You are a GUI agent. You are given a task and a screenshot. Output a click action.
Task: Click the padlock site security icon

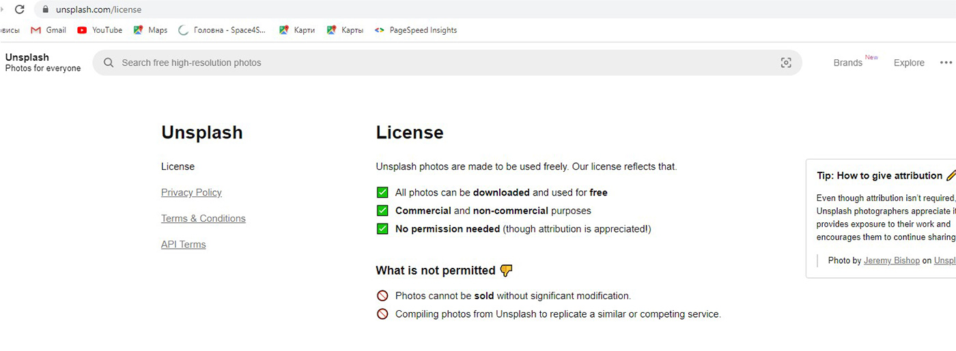46,10
